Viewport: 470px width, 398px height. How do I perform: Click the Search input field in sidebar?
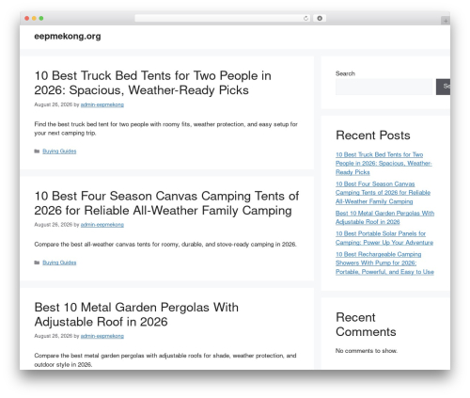tap(384, 87)
